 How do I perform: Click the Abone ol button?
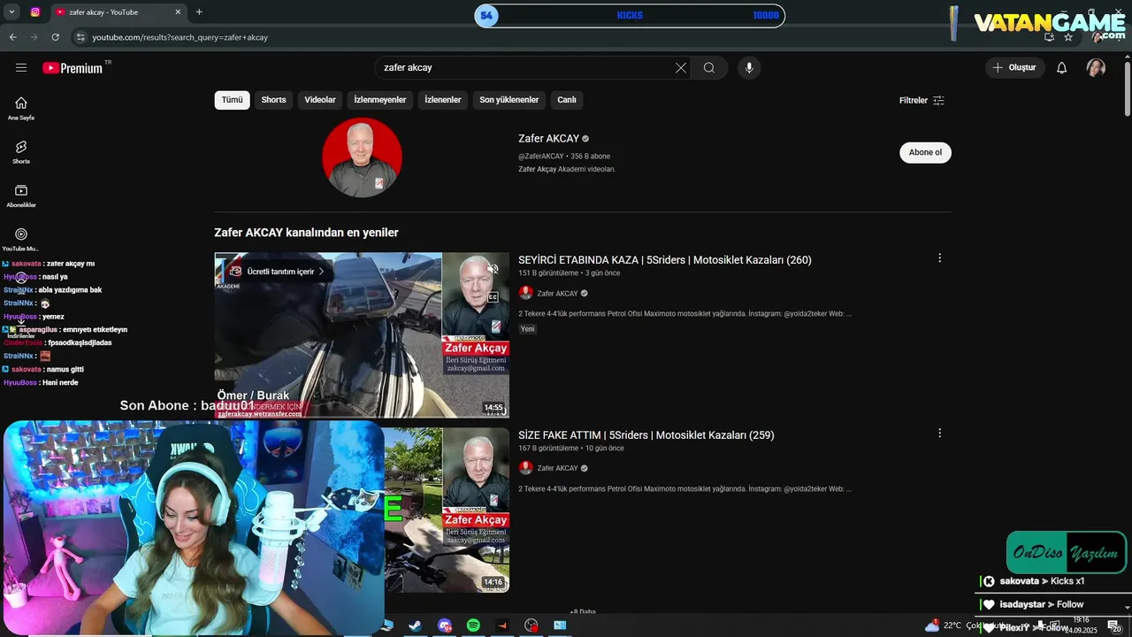925,152
